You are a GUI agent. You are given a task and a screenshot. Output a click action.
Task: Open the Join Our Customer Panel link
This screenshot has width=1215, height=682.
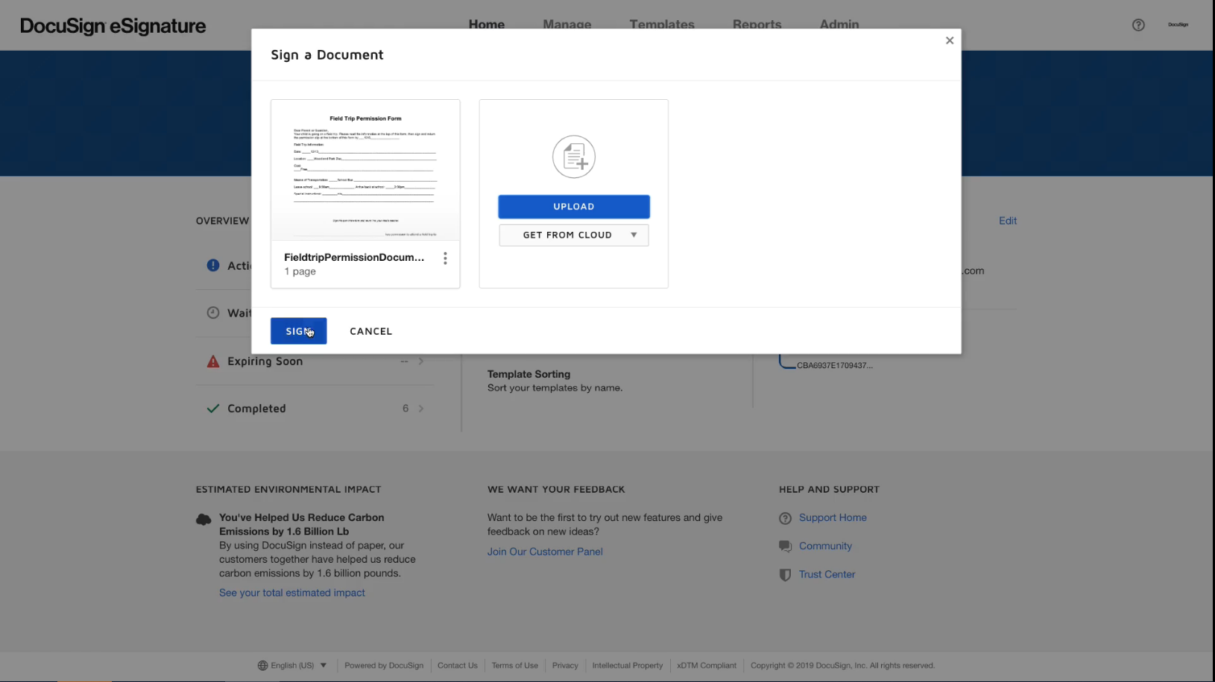545,552
